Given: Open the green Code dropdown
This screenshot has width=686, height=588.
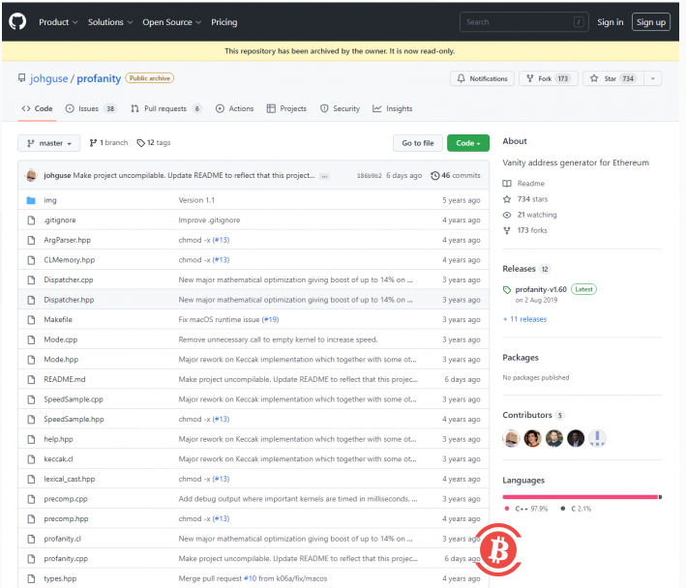Looking at the screenshot, I should coord(467,143).
